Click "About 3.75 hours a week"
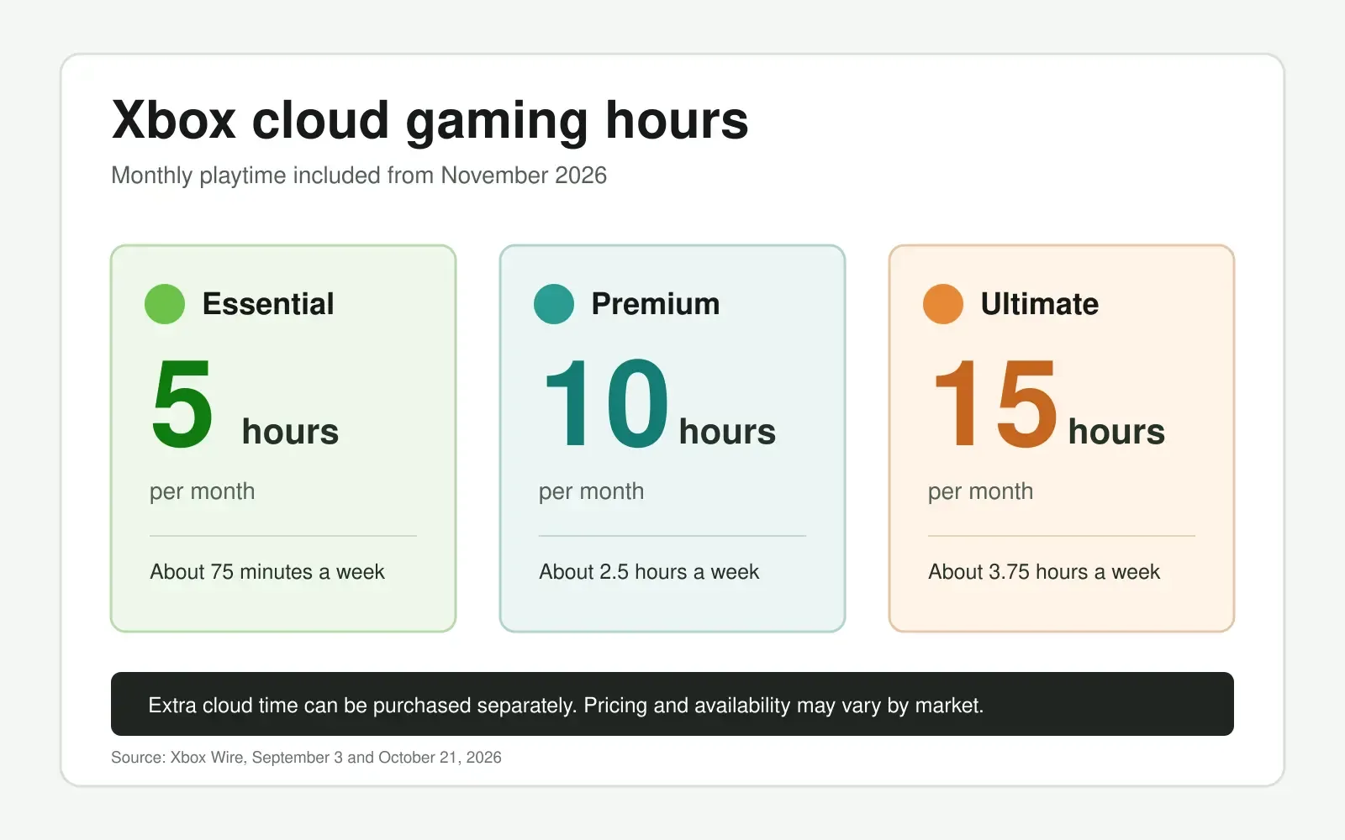1345x840 pixels. pyautogui.click(x=1044, y=572)
